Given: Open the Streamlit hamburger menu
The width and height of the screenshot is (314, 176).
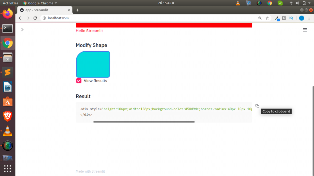Looking at the screenshot, I should [305, 30].
